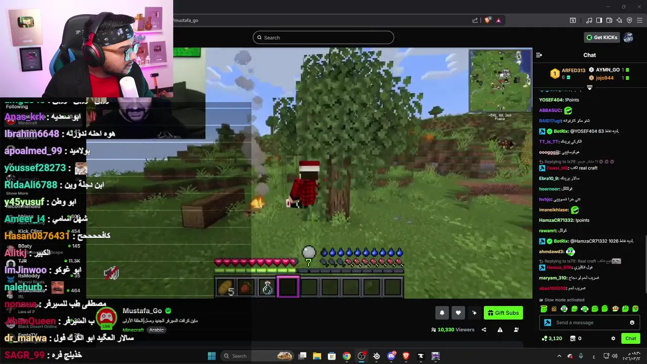
Task: Click the Brave Shields lion icon
Action: tap(487, 20)
